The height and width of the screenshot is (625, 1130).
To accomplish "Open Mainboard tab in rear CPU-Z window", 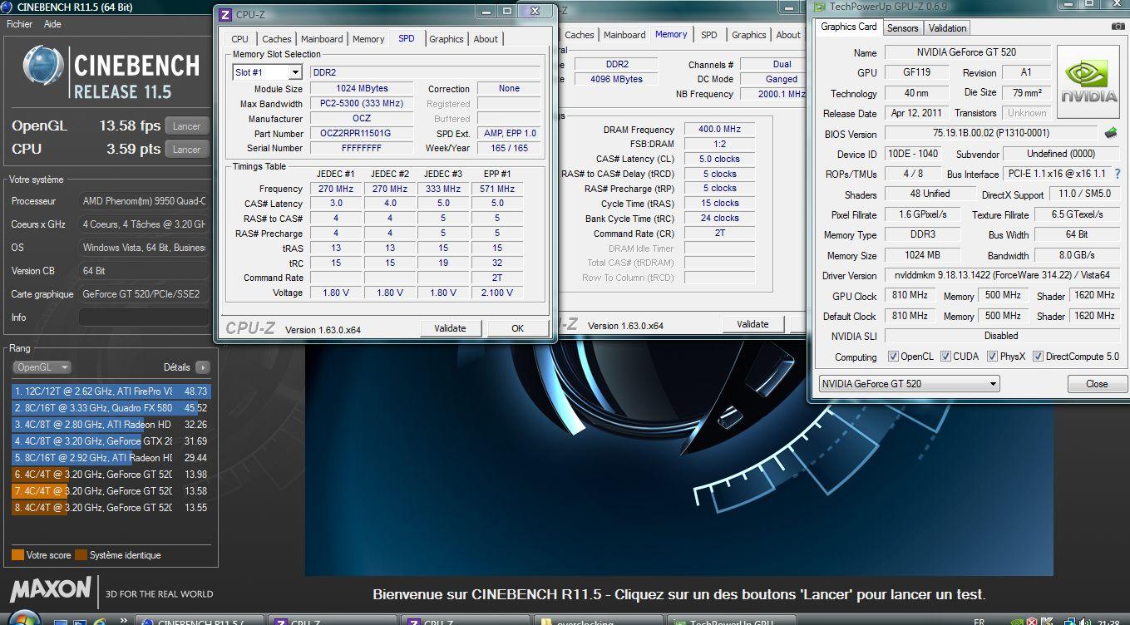I will tap(624, 35).
